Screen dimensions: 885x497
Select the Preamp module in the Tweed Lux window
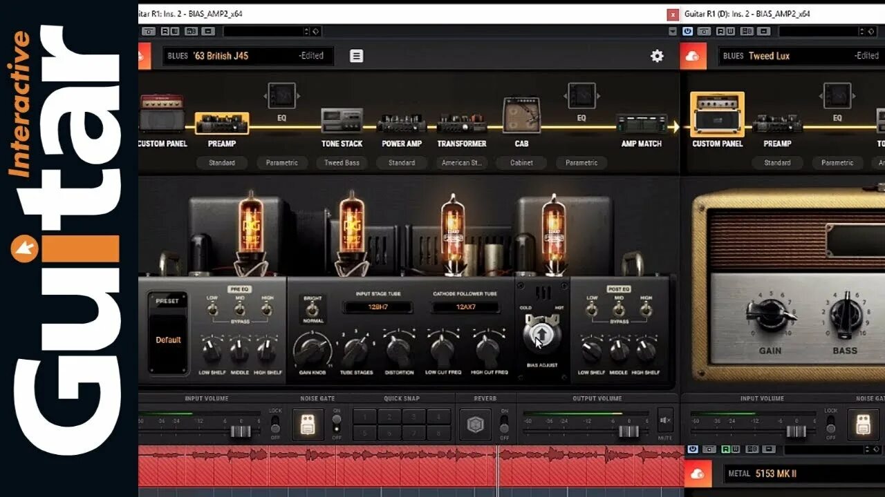(777, 124)
